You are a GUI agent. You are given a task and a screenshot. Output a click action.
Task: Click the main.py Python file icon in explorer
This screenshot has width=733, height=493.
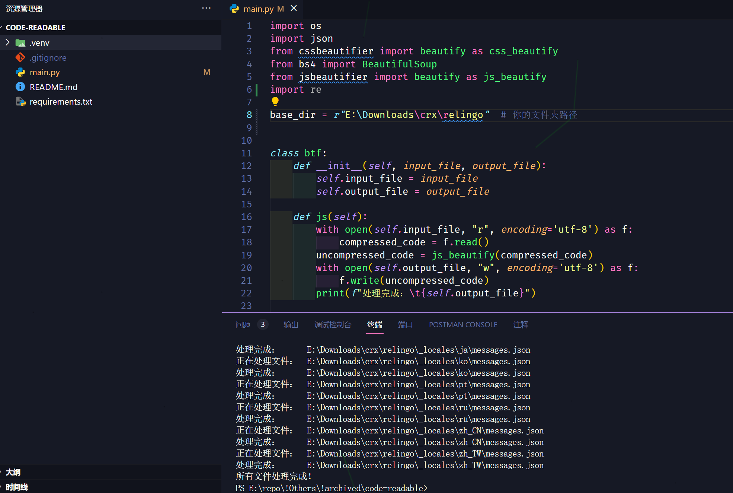[x=20, y=72]
